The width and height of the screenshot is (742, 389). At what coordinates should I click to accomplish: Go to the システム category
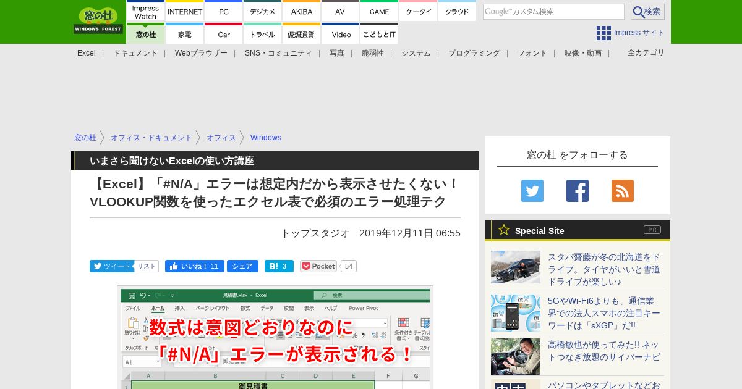tap(416, 53)
